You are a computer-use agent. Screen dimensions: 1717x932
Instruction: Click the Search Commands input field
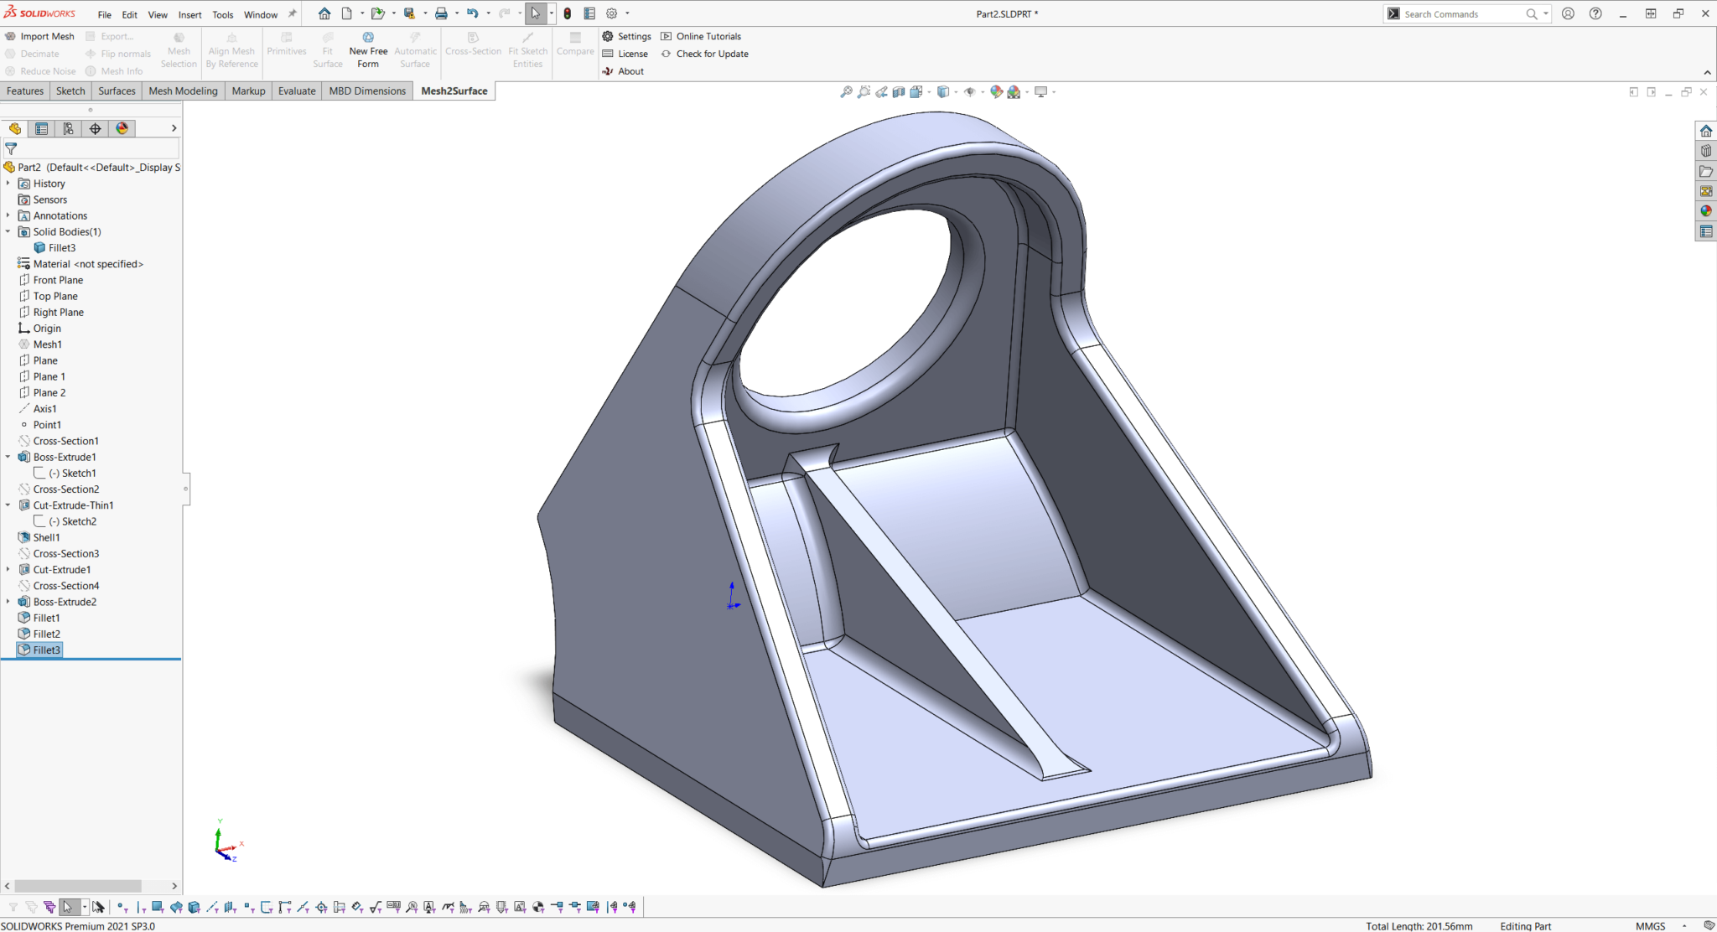tap(1460, 13)
